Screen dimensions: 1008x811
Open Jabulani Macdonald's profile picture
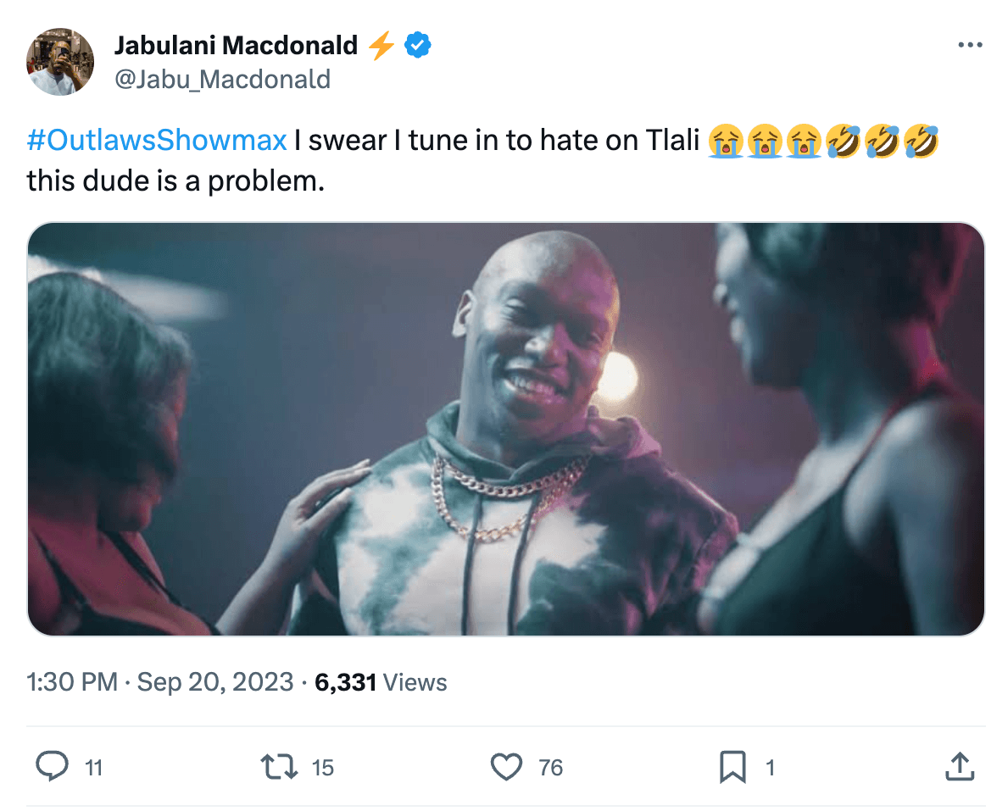tap(60, 62)
